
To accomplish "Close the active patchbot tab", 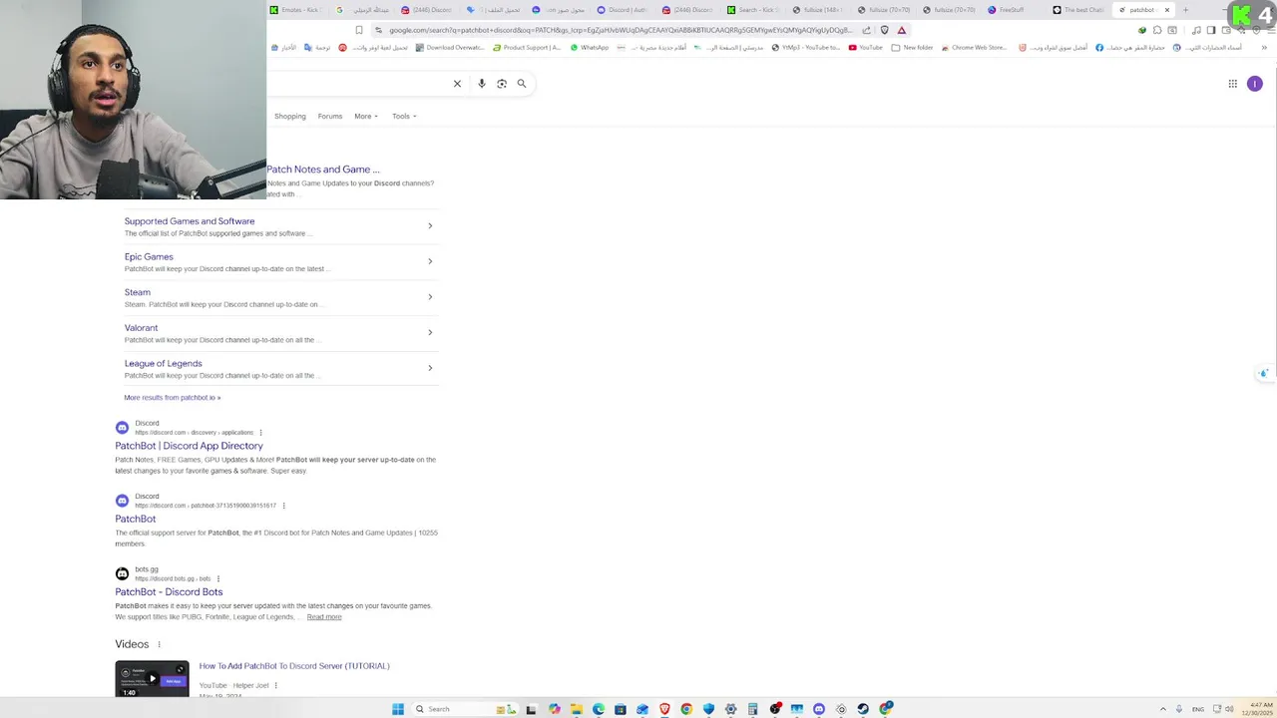I will pos(1166,10).
